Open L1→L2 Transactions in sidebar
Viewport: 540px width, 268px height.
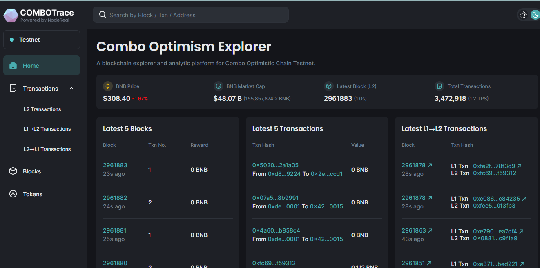pos(47,129)
